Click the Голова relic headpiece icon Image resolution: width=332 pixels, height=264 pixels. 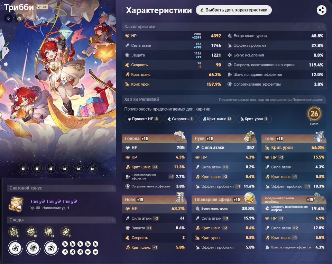(x=180, y=137)
